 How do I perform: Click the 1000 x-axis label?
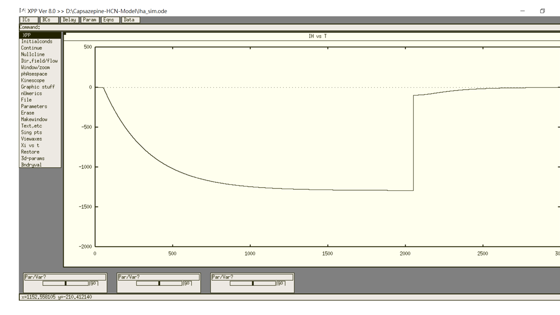pos(250,254)
